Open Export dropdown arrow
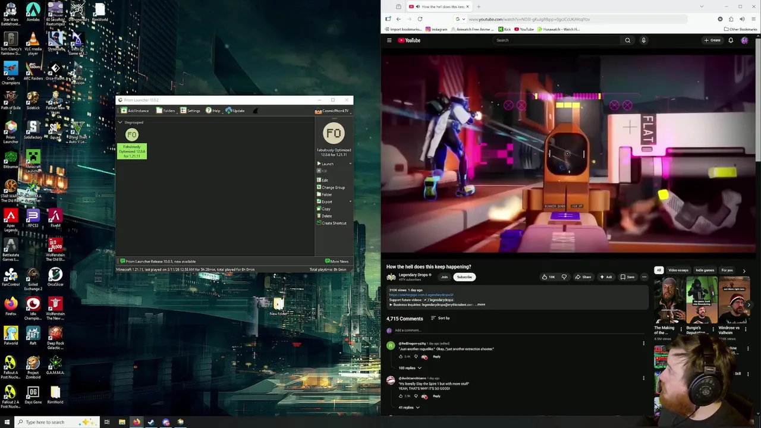The height and width of the screenshot is (428, 761). click(350, 202)
